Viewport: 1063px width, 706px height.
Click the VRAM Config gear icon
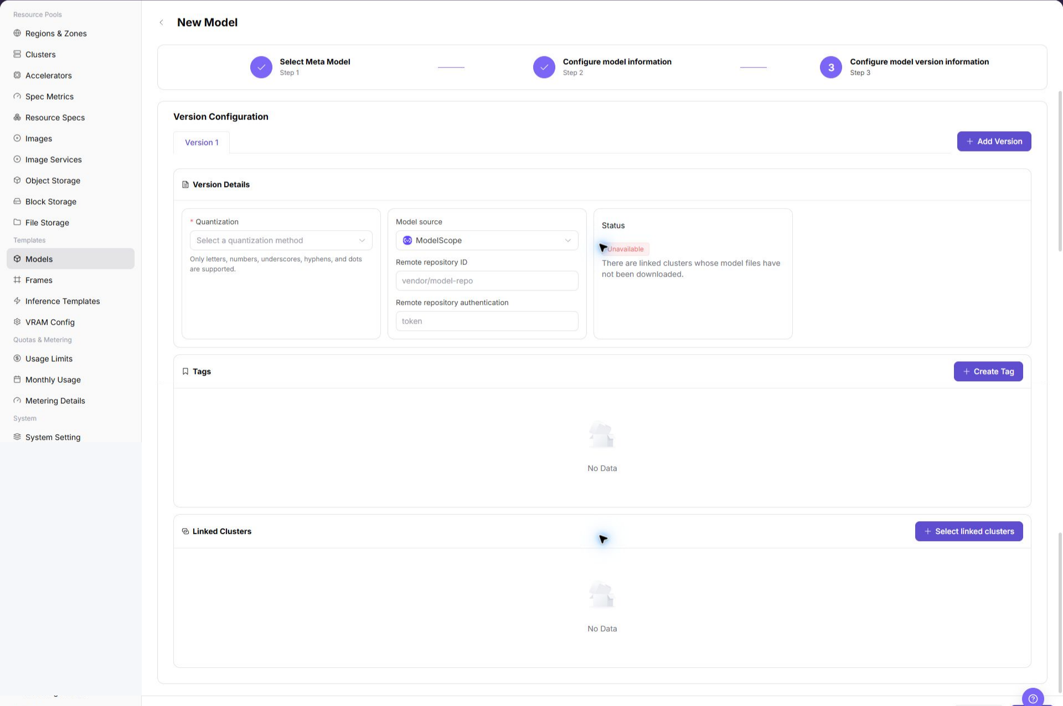17,322
